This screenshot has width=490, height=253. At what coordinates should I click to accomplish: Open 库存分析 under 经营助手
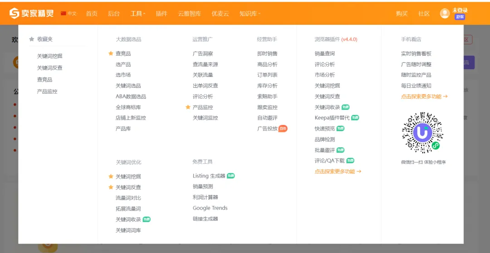[x=267, y=86]
